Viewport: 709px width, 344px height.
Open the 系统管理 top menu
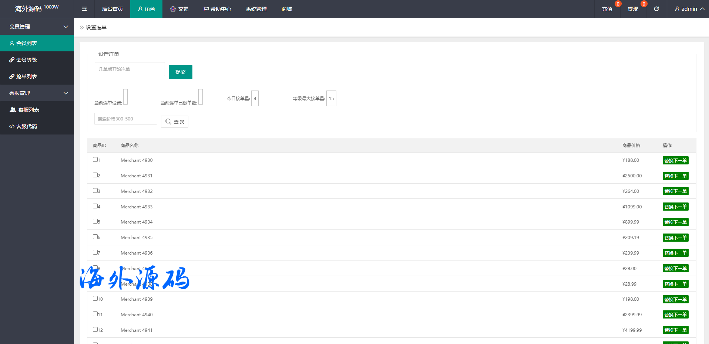(256, 9)
